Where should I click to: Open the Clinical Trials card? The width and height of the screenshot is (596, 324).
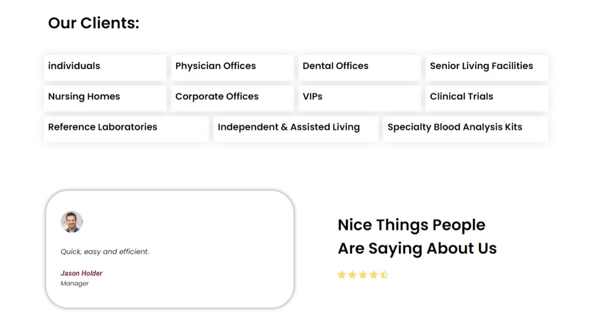pyautogui.click(x=487, y=97)
